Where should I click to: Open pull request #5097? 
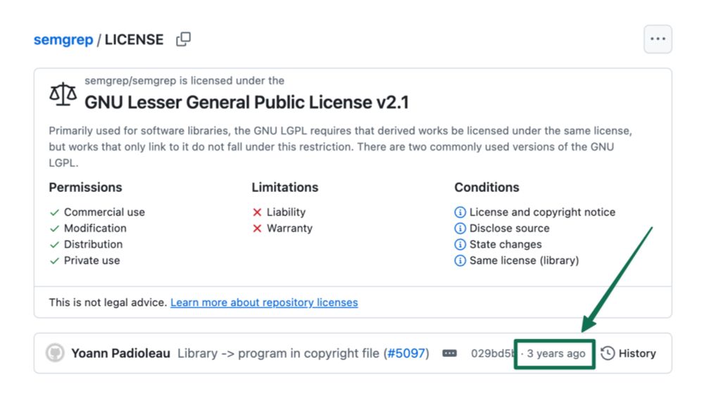pos(406,353)
